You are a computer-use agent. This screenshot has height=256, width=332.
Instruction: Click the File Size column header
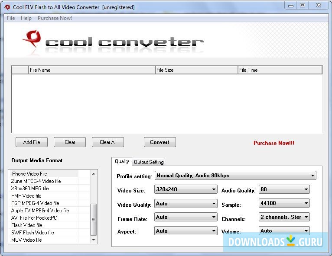click(x=196, y=70)
